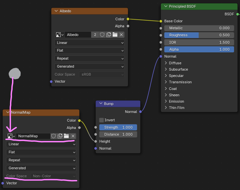Click new image icon in Albedo node

(x=108, y=35)
